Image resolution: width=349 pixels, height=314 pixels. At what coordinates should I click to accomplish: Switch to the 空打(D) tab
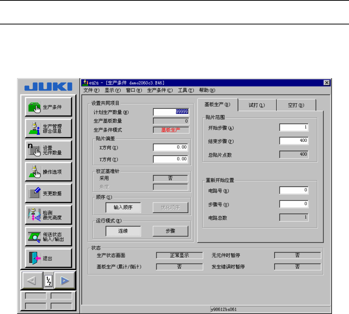coord(296,105)
